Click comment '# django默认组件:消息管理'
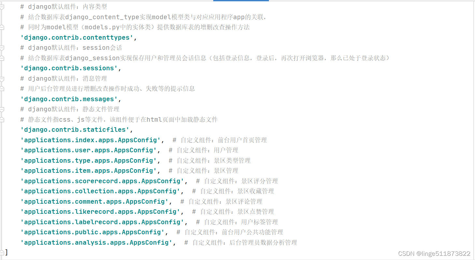475x260 pixels. pyautogui.click(x=63, y=79)
